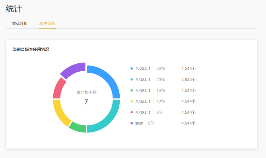The height and width of the screenshot is (158, 266).
Task: Click the 7002.0.1 label in the 36% row
Action: coord(143,68)
